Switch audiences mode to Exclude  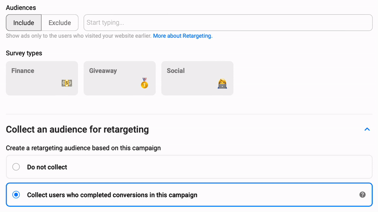(60, 23)
